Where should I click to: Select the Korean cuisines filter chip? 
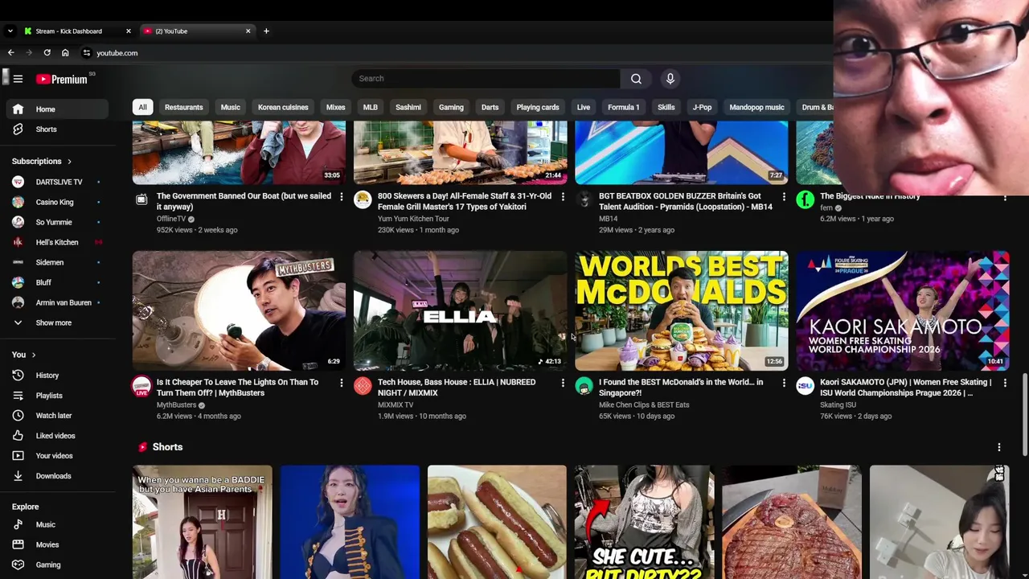pos(283,107)
